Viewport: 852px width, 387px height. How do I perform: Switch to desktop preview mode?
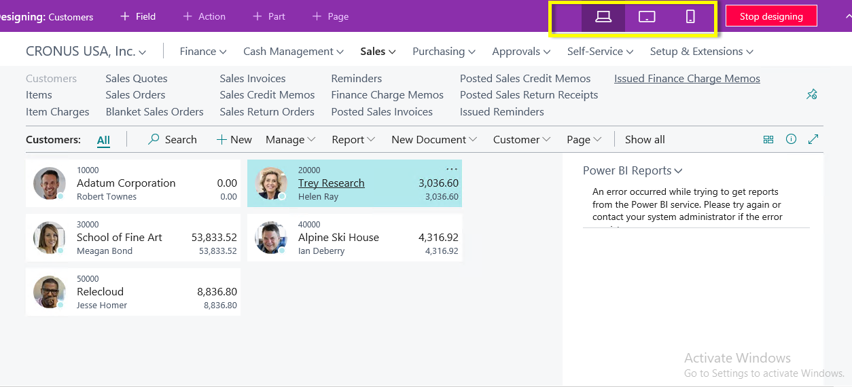coord(603,17)
